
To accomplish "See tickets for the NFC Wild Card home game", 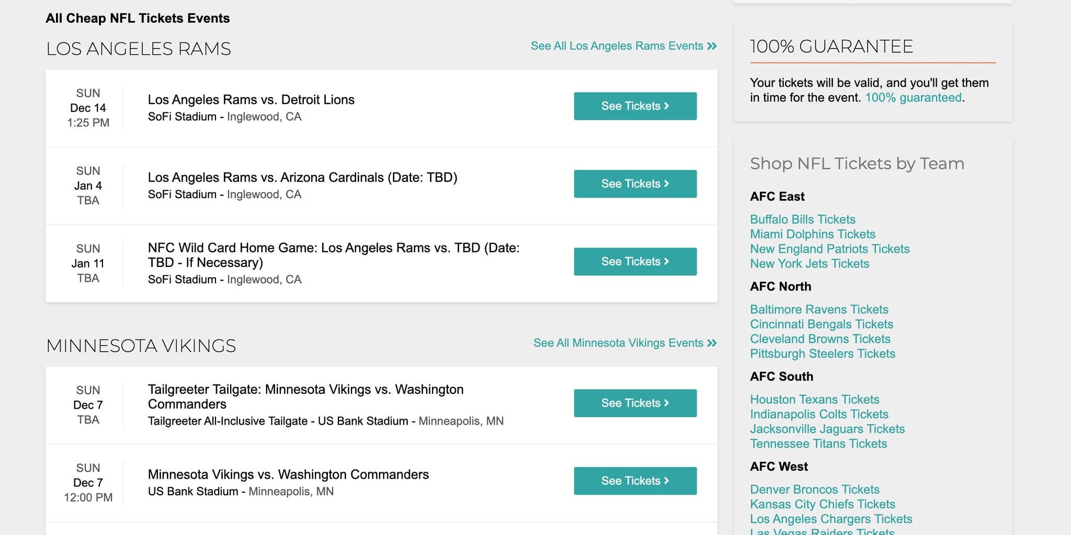I will click(635, 261).
